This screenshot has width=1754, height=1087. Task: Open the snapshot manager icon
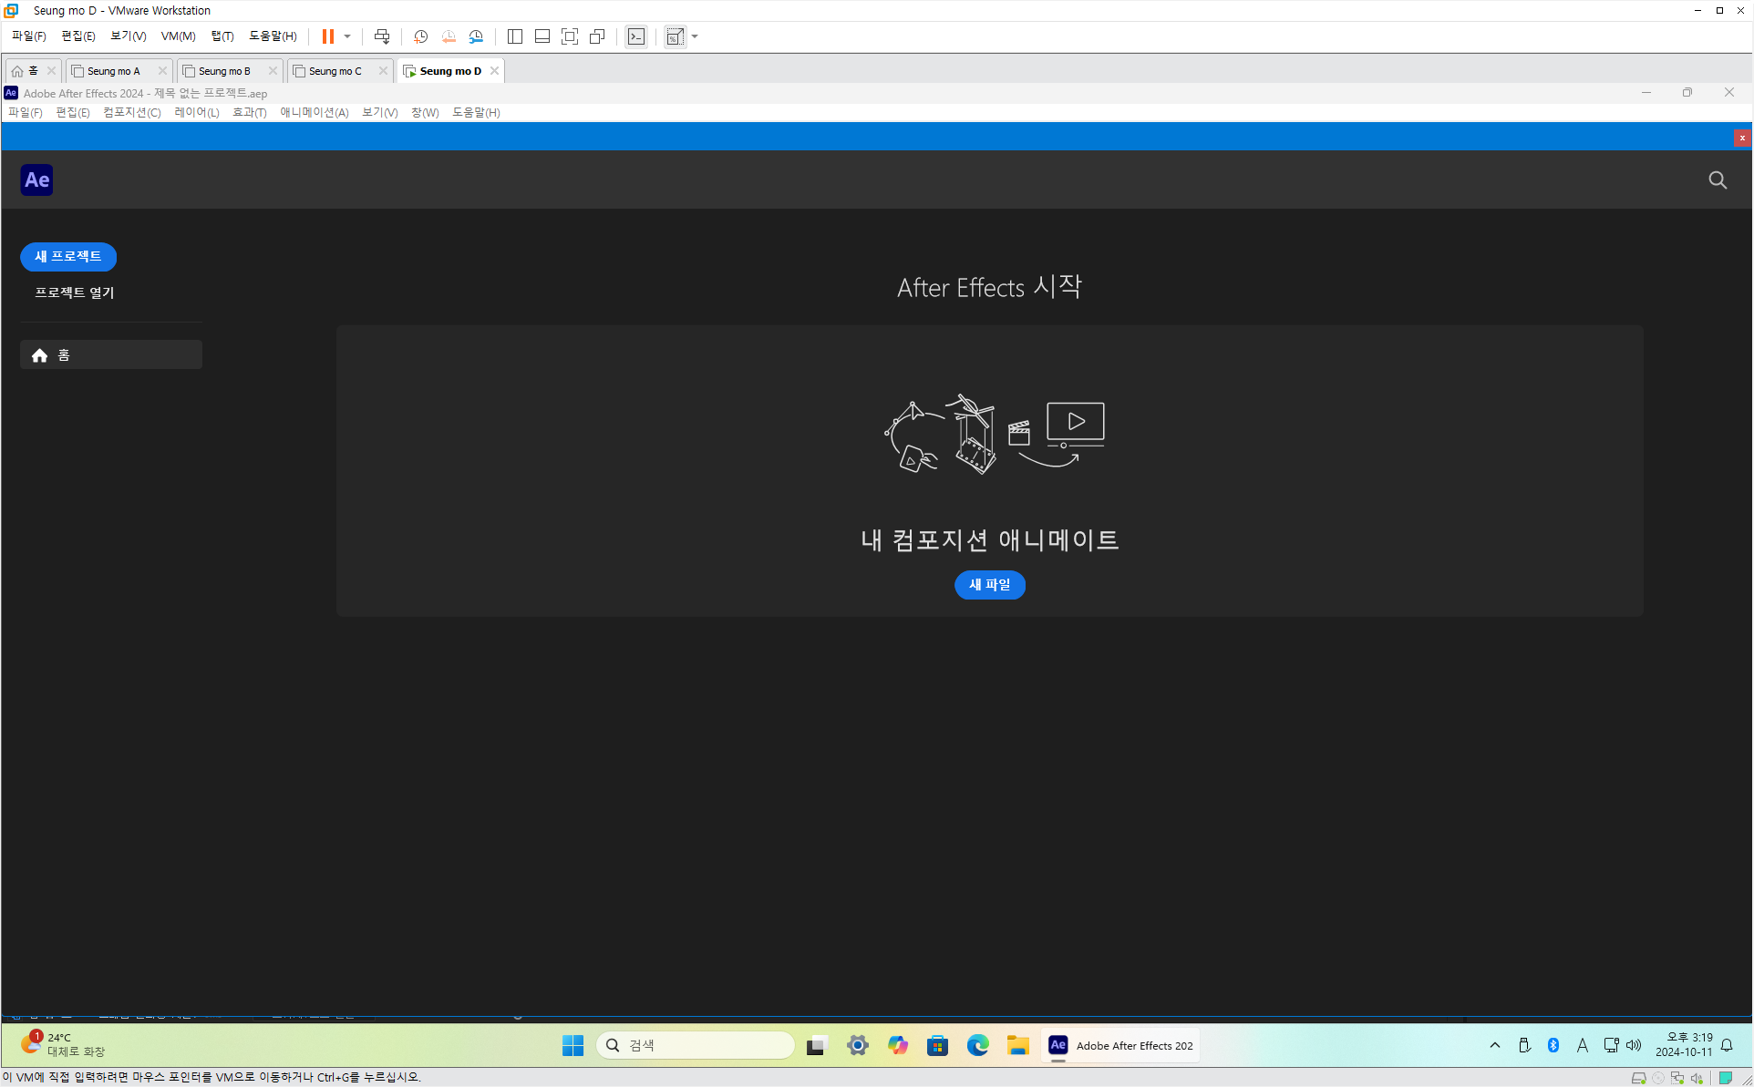[476, 36]
